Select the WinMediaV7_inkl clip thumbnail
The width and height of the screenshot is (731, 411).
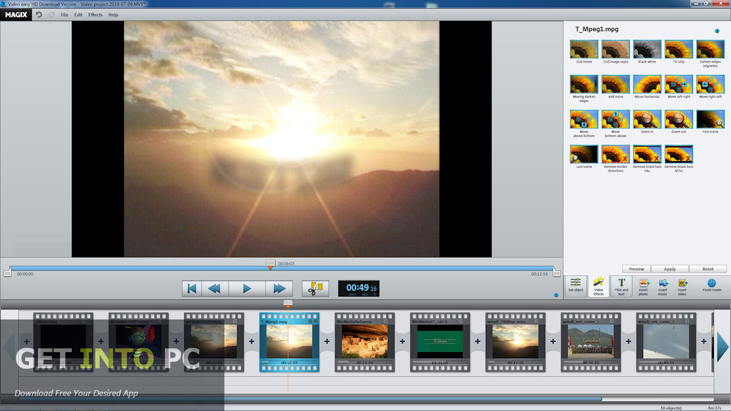(x=440, y=341)
